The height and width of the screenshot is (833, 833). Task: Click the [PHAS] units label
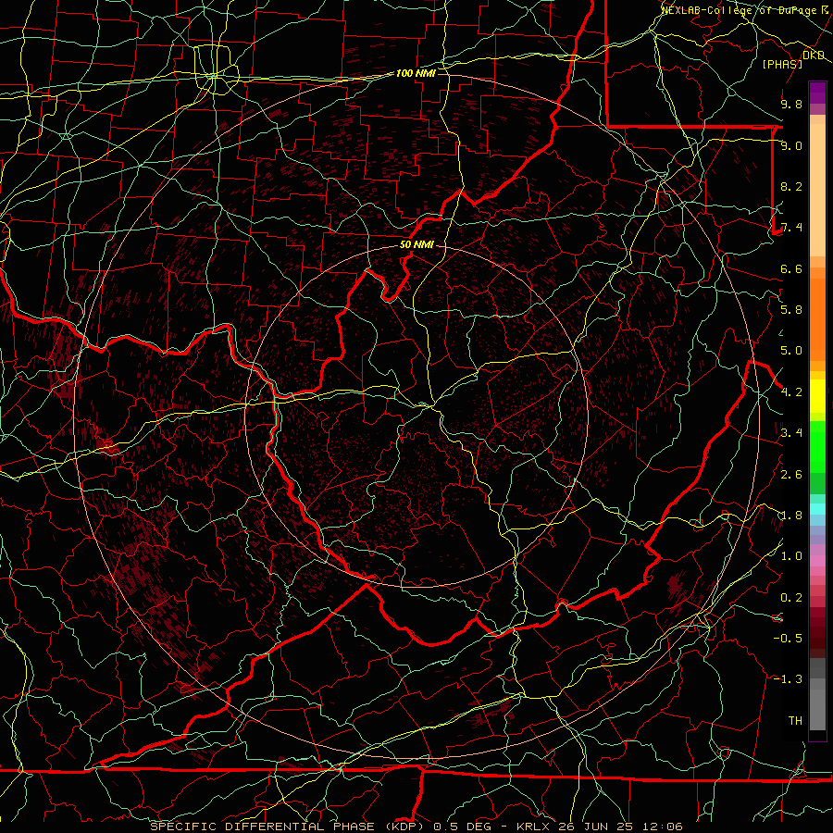tap(782, 64)
